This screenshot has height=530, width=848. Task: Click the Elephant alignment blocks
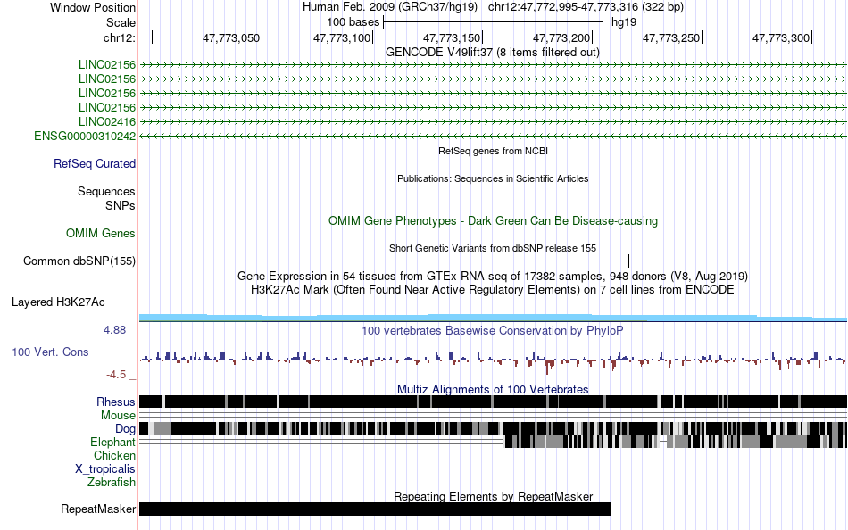click(676, 442)
